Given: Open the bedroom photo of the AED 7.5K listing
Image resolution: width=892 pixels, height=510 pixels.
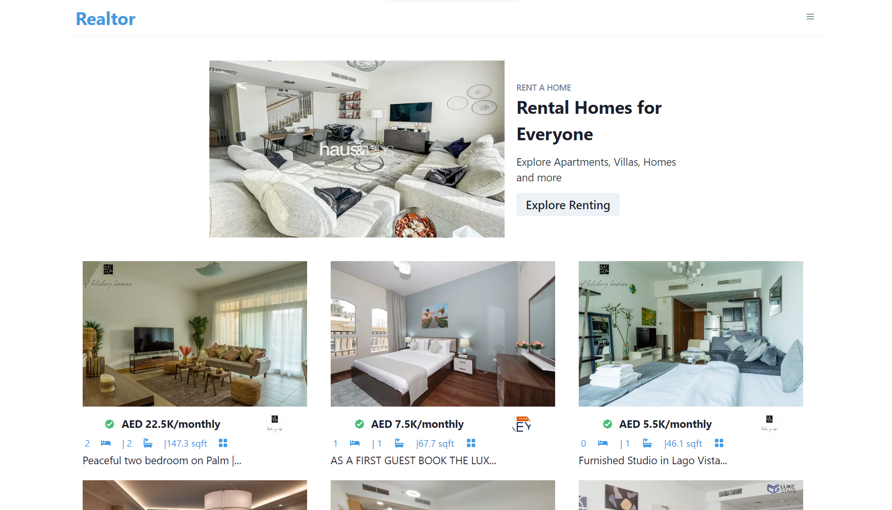Looking at the screenshot, I should coord(443,334).
